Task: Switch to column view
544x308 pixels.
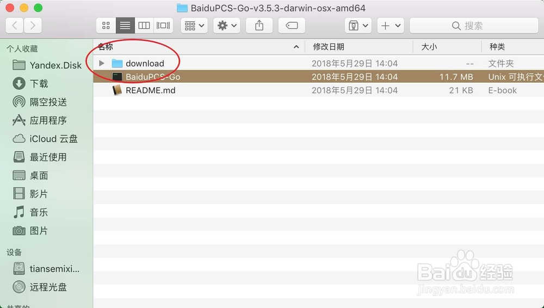Action: point(144,26)
